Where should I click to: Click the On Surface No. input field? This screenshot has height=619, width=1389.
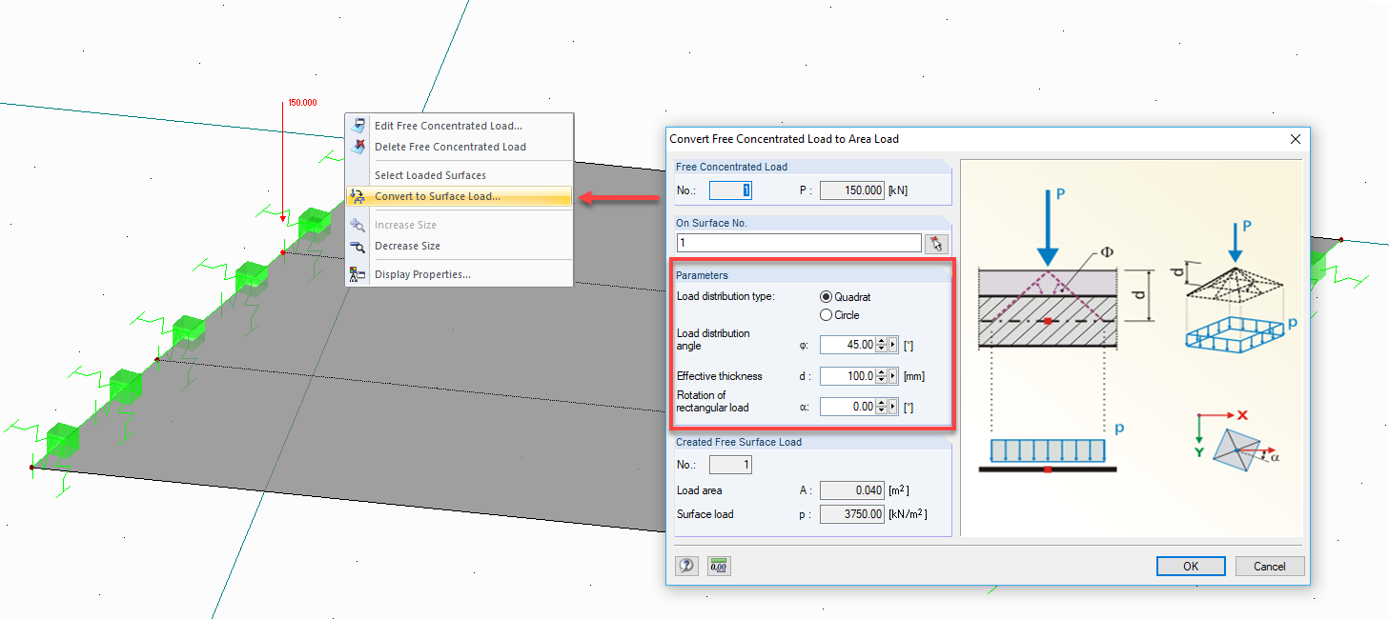(x=799, y=243)
